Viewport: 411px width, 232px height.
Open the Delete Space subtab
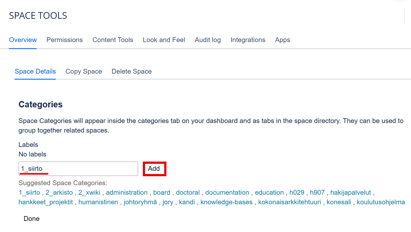(132, 71)
